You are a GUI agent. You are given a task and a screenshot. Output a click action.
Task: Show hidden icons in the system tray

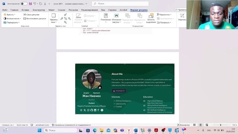198,130
